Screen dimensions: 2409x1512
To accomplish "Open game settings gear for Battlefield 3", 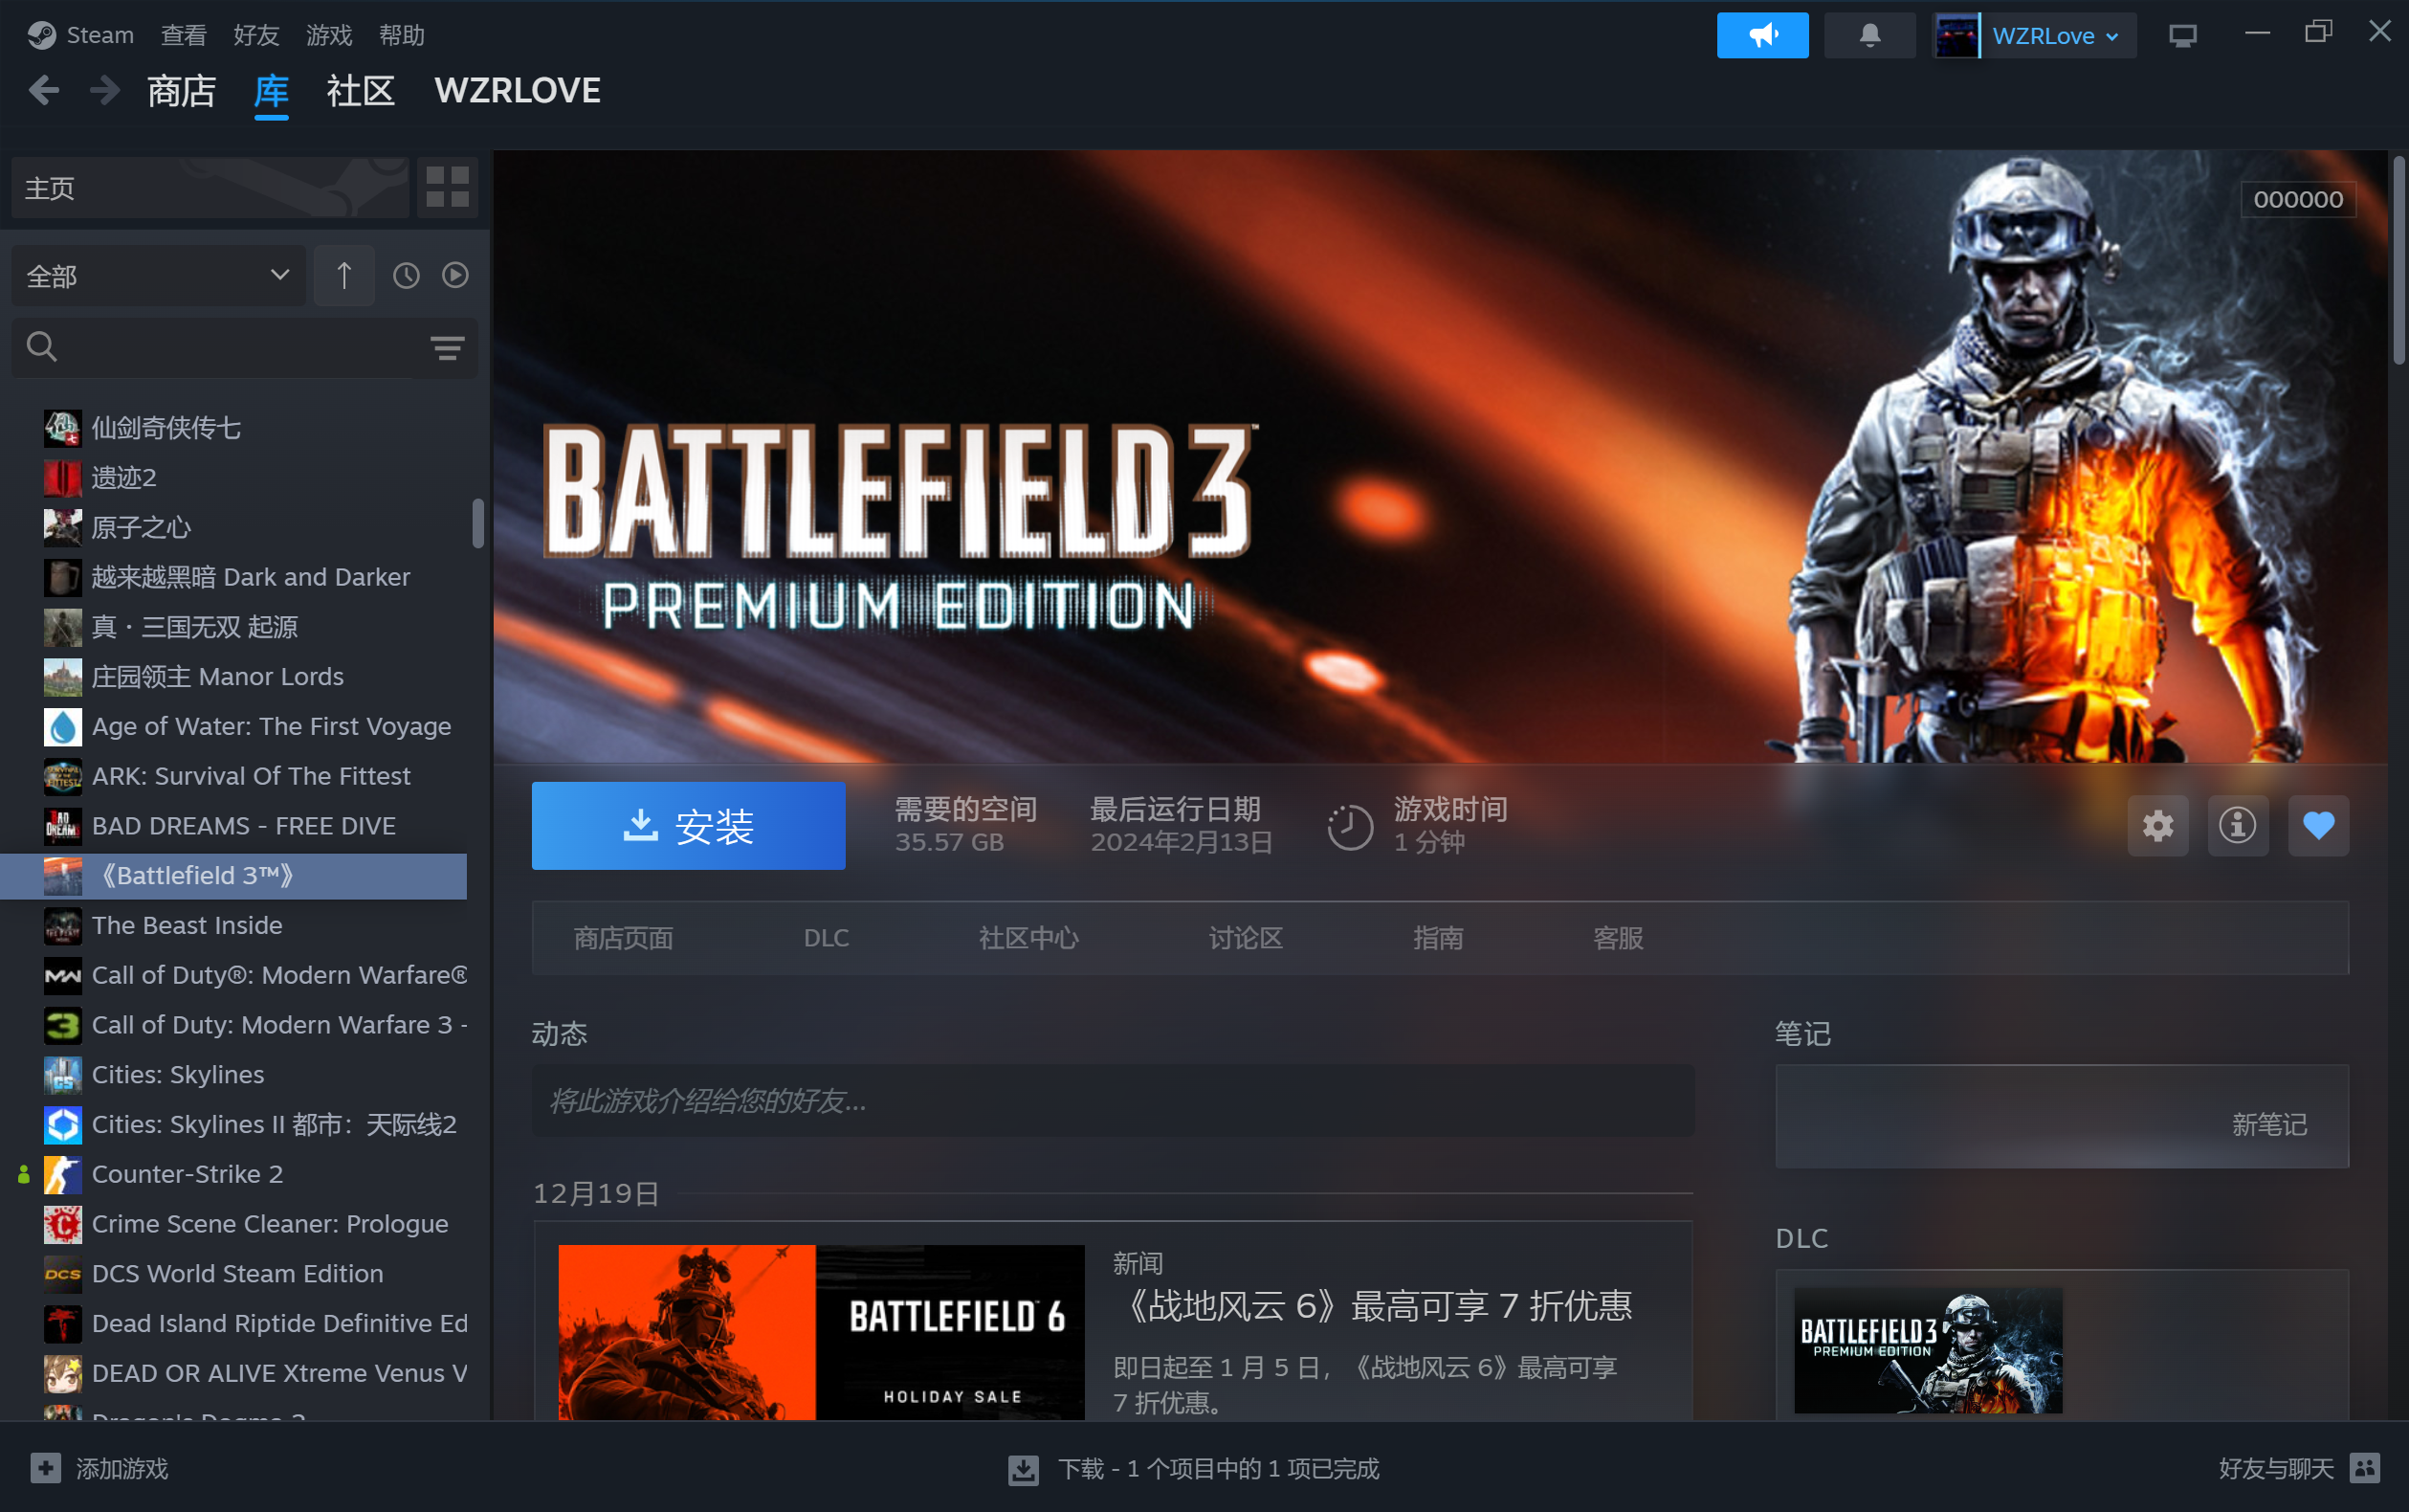I will (x=2157, y=826).
